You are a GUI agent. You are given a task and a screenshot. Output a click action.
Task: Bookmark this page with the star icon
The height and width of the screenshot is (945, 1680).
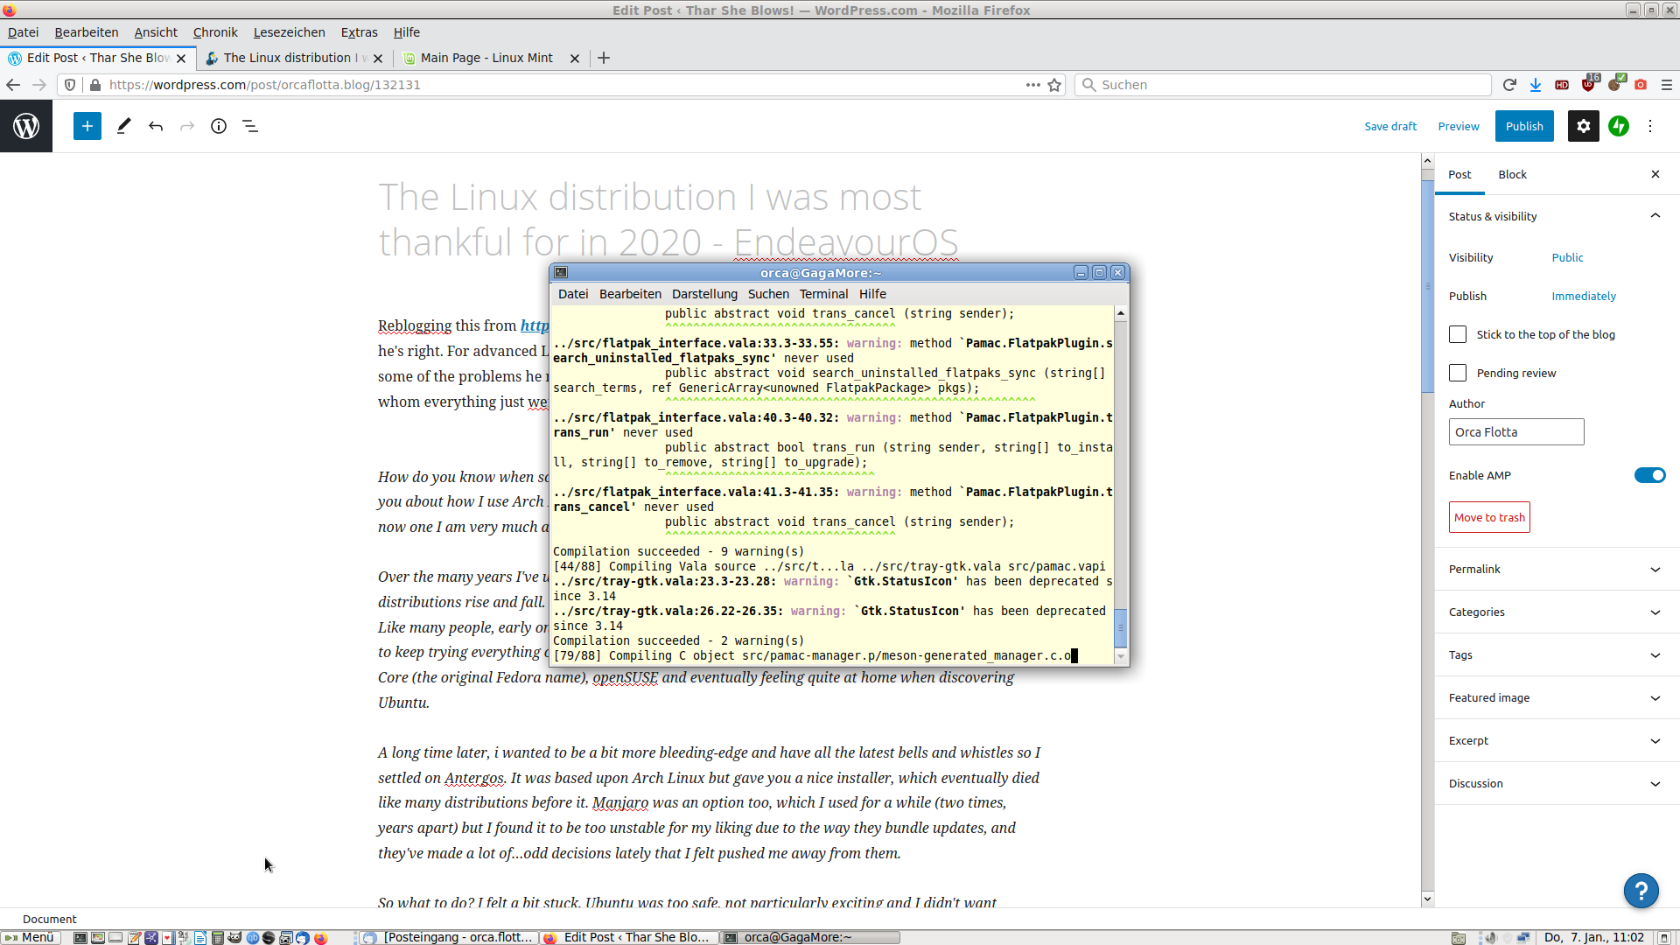1054,85
